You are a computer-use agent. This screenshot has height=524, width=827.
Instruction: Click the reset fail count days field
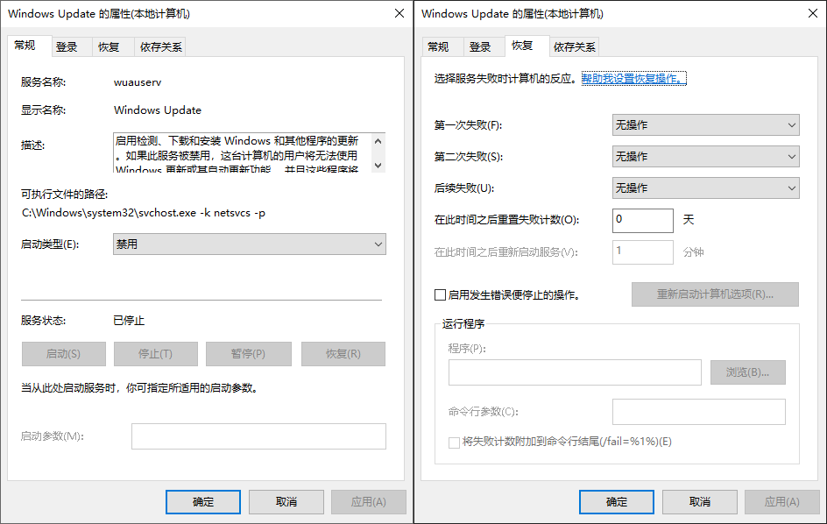point(643,221)
